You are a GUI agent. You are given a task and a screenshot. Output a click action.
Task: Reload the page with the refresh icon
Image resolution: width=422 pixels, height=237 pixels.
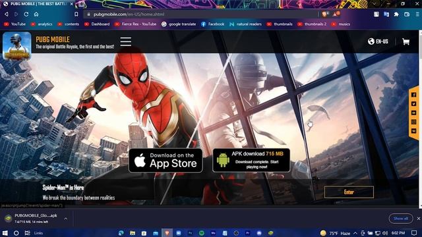26,14
